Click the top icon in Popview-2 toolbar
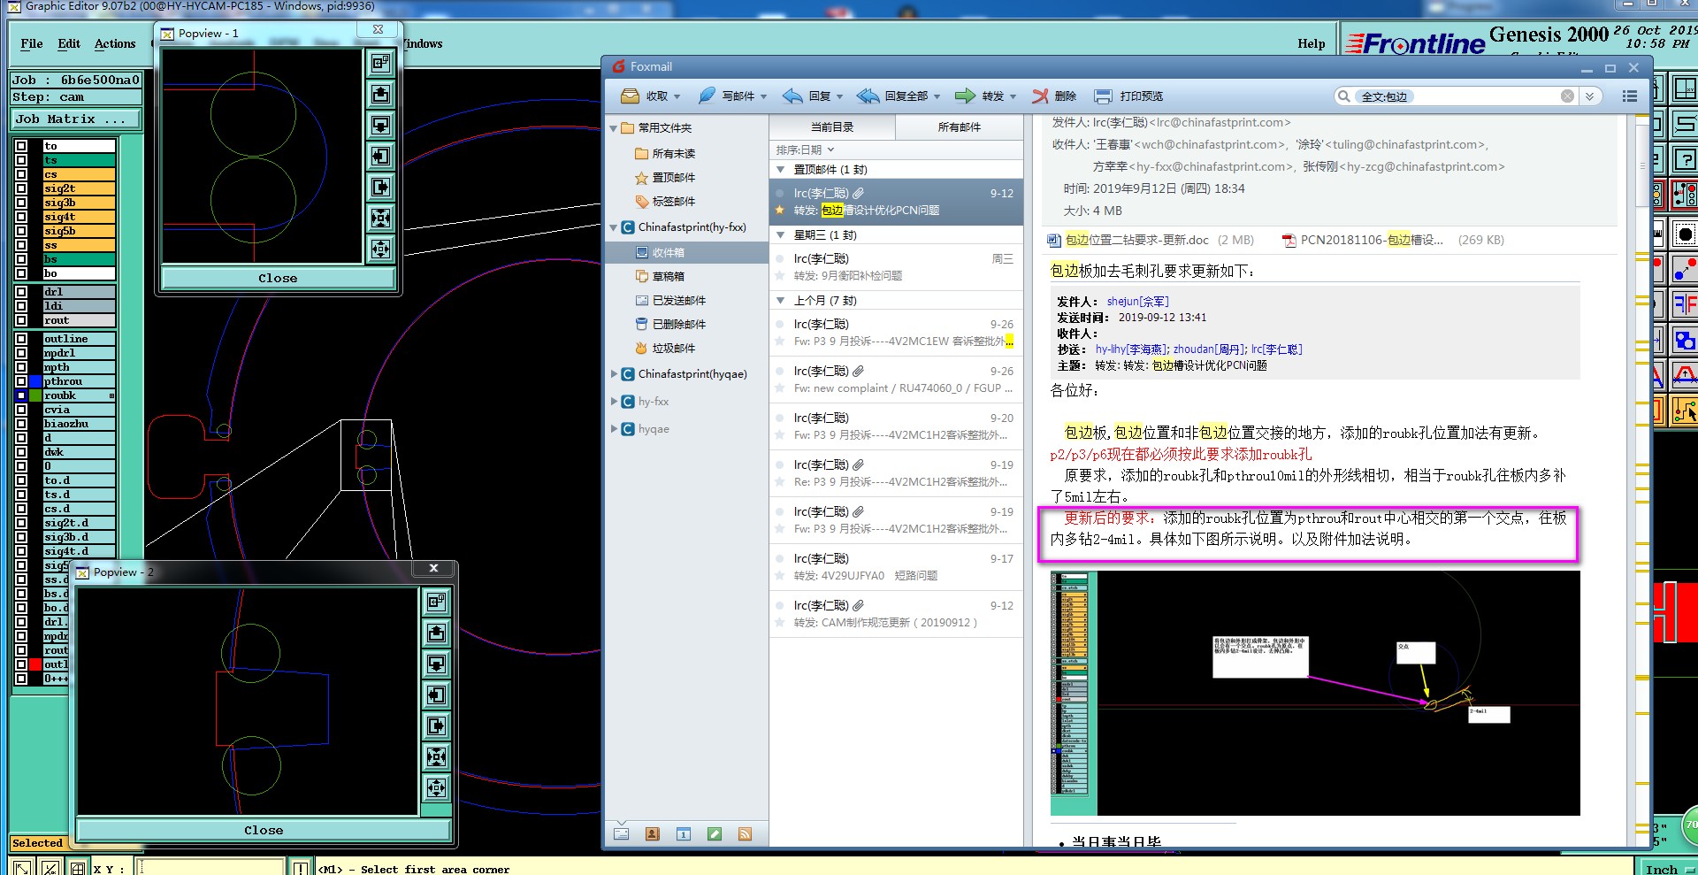This screenshot has height=875, width=1698. (x=436, y=603)
